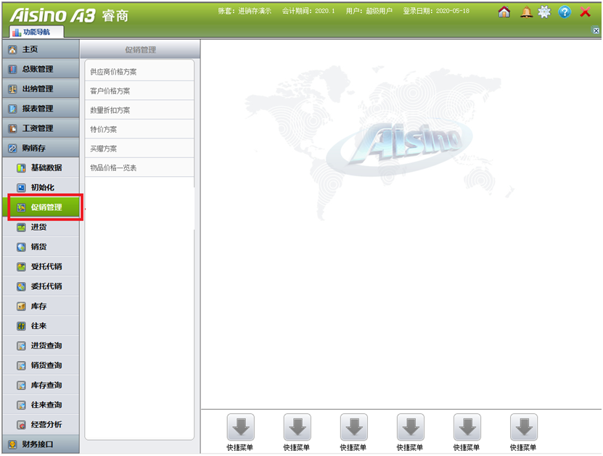Image resolution: width=603 pixels, height=456 pixels.
Task: Open 物品价格一览表
Action: point(114,167)
